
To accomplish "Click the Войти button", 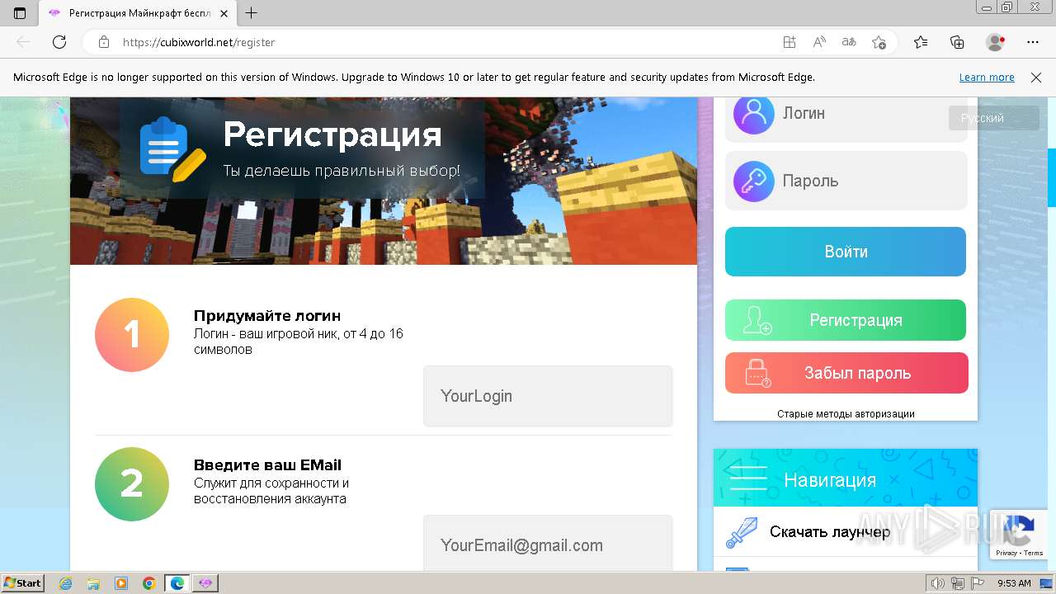I will point(846,252).
